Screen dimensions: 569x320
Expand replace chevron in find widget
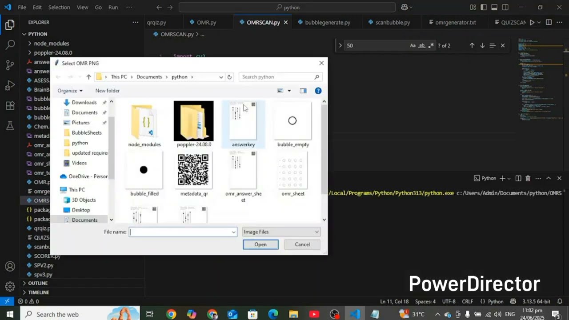pos(340,45)
